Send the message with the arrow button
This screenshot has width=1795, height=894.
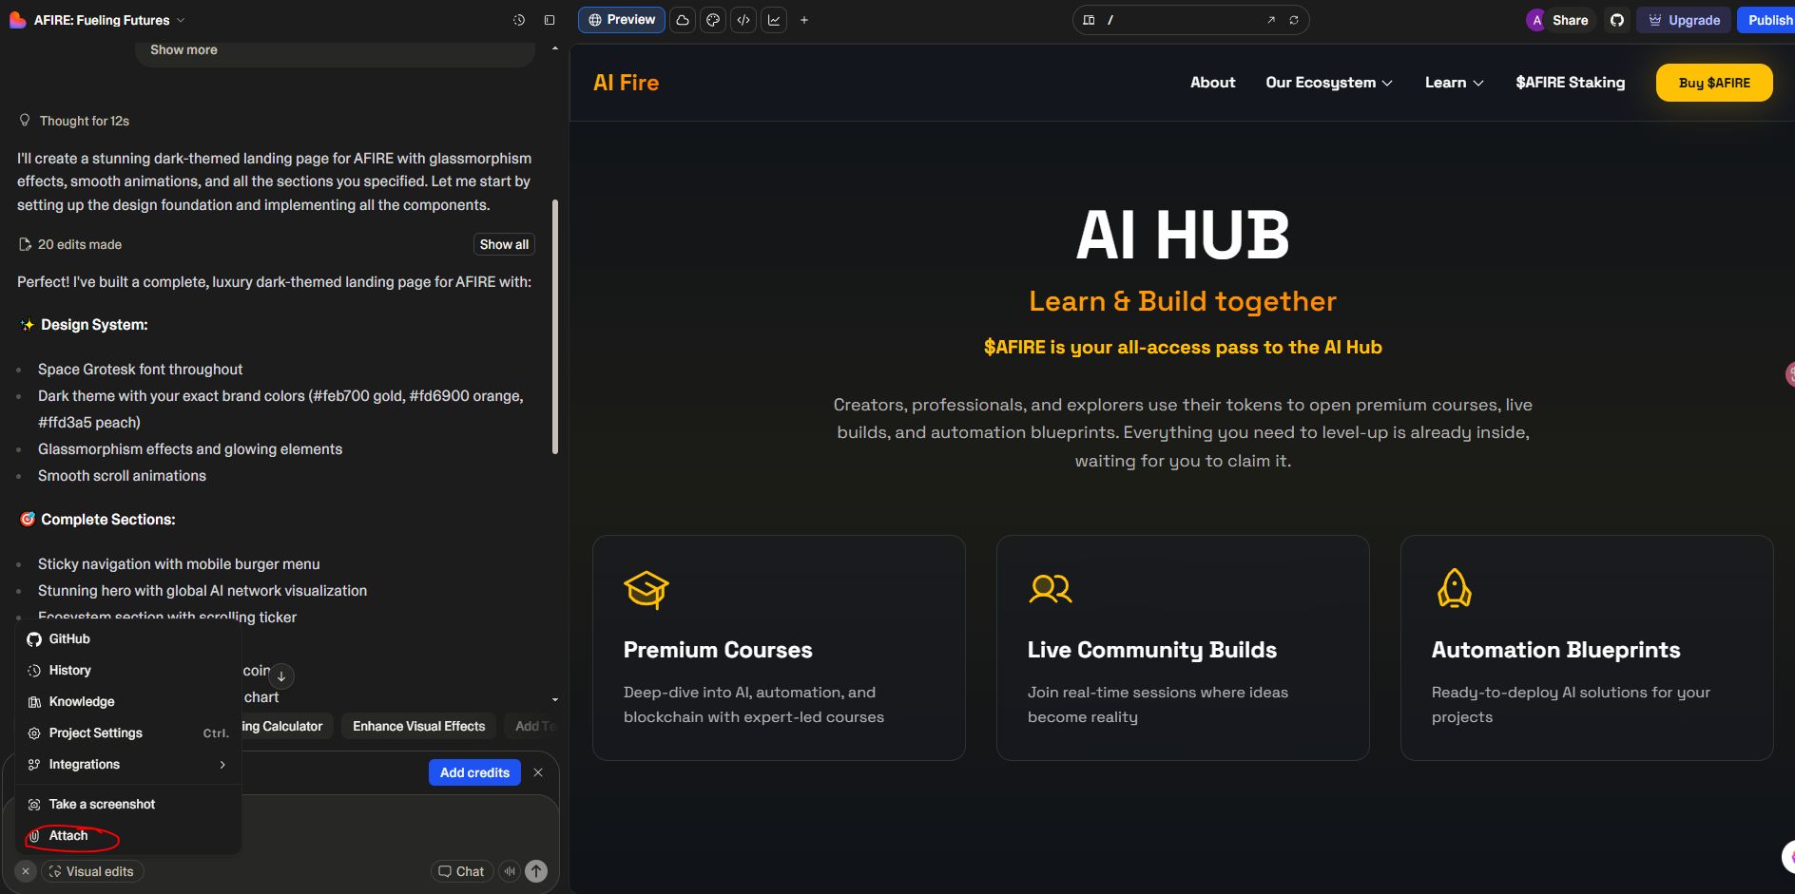tap(536, 871)
